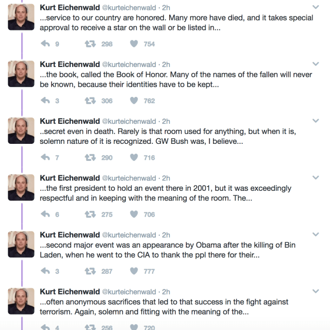
Task: Open 2h timestamp on 'first president' tweet
Action: click(166, 178)
